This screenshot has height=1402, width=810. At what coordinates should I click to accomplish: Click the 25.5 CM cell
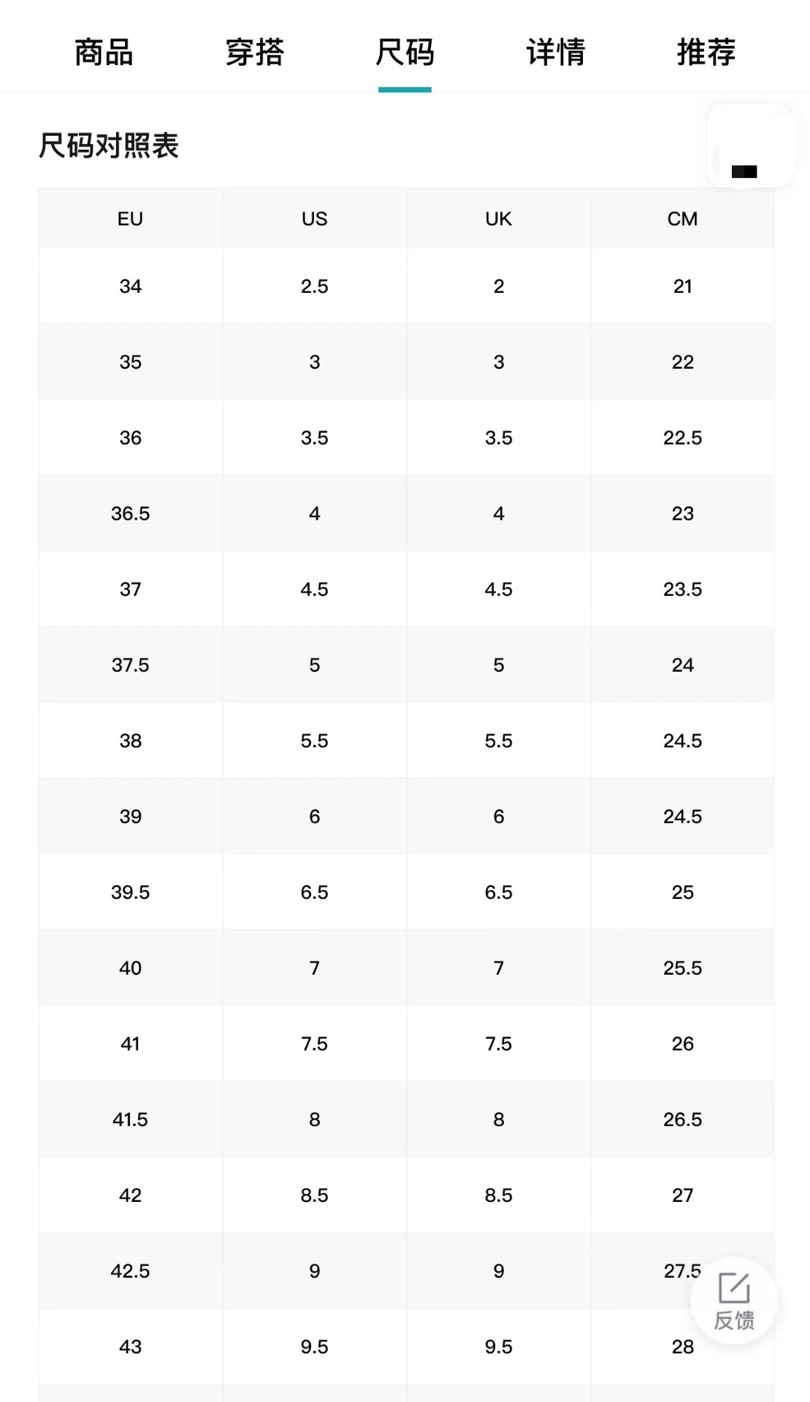click(x=682, y=968)
